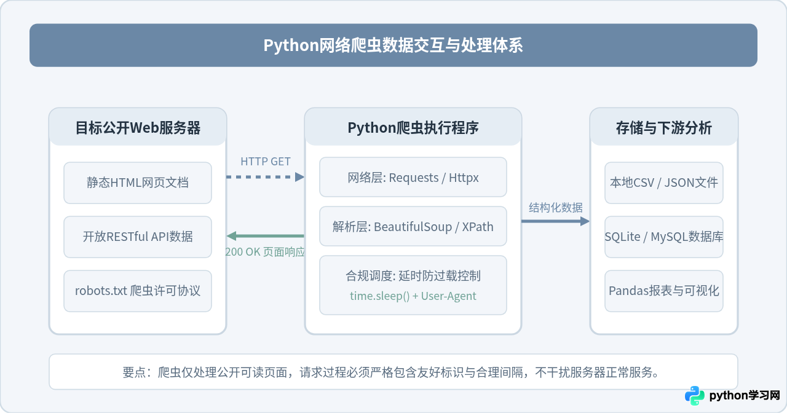Click the '本地CSV / JSON文件' box

(664, 183)
